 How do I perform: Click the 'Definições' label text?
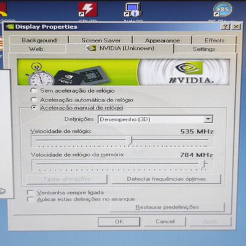tap(79, 119)
